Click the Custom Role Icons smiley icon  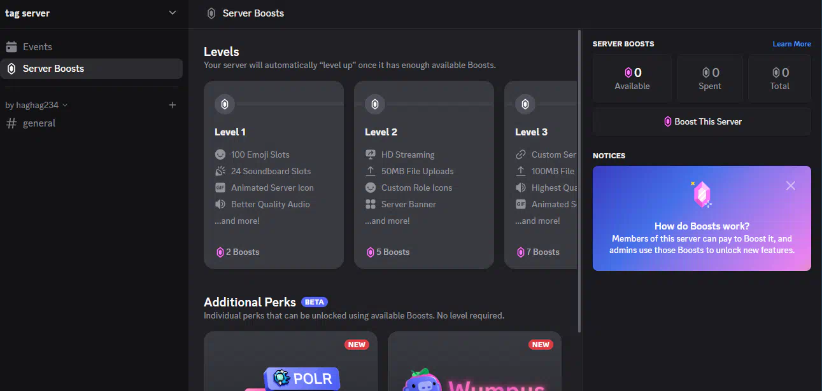click(371, 188)
